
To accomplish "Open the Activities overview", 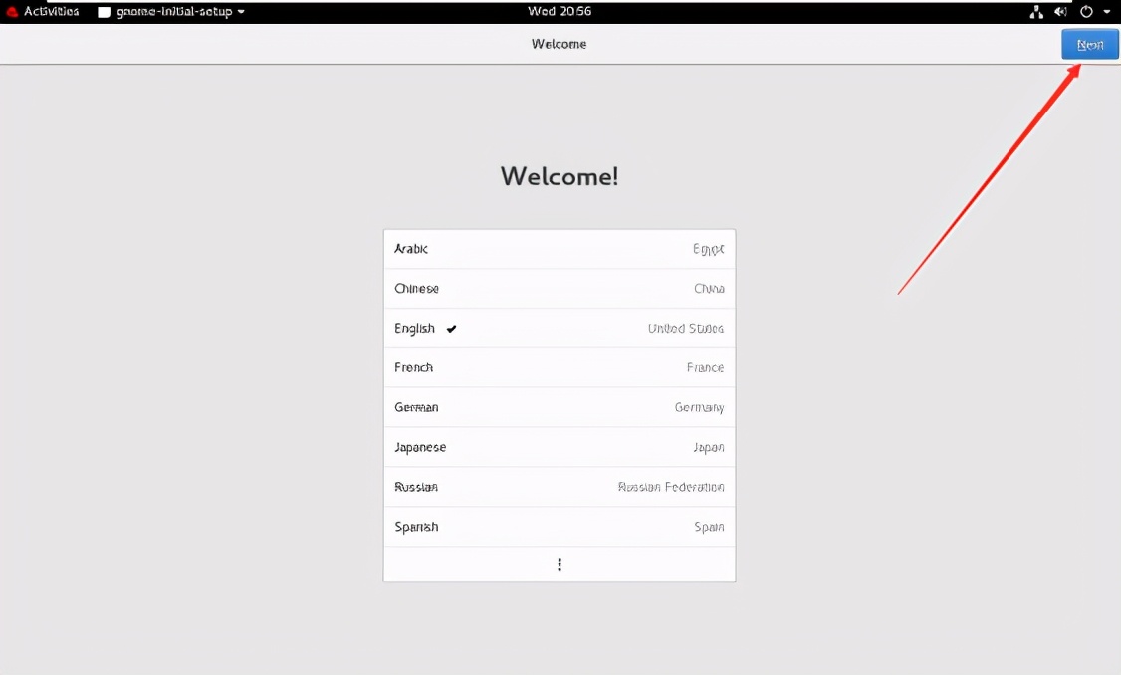I will [x=52, y=11].
